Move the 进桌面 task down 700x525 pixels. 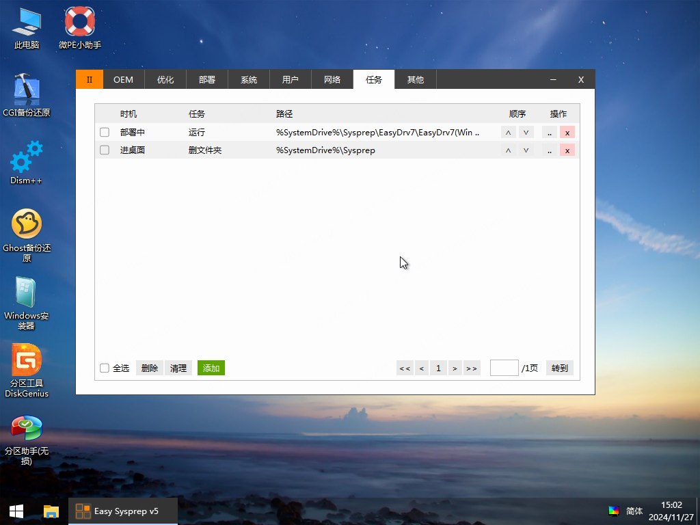tap(526, 150)
